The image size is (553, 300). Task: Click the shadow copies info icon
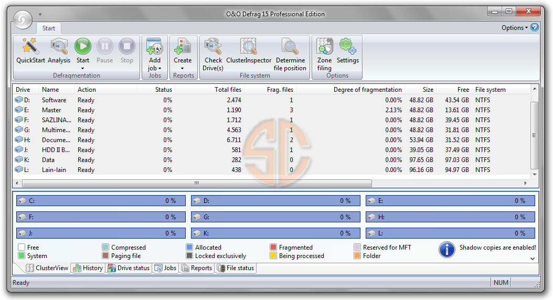coord(447,250)
